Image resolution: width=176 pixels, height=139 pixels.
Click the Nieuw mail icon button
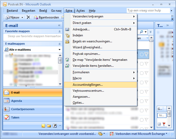pos(8,17)
